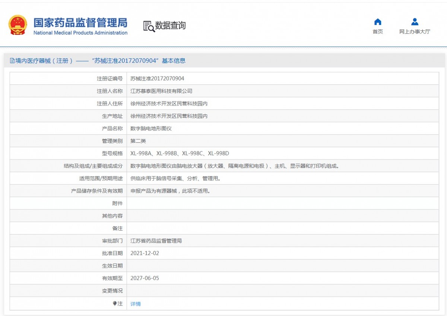The width and height of the screenshot is (447, 316).
Task: Go to 首页 via its text label
Action: pyautogui.click(x=378, y=32)
